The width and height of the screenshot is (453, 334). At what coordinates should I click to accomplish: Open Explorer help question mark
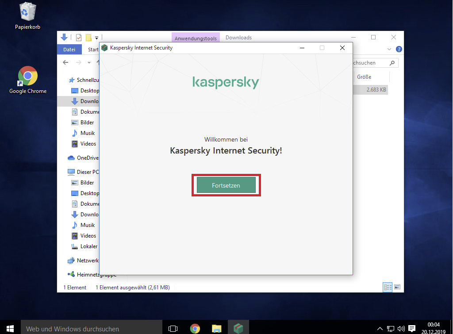coord(399,49)
